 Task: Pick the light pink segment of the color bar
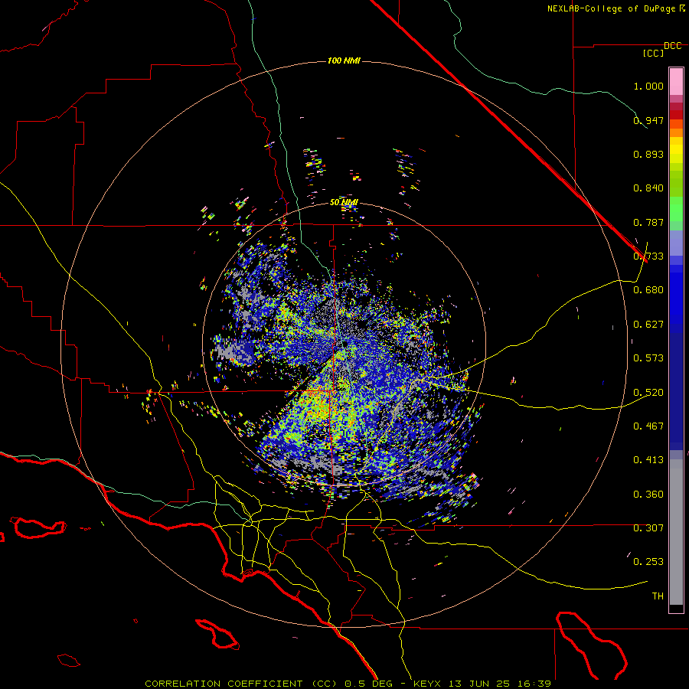676,81
